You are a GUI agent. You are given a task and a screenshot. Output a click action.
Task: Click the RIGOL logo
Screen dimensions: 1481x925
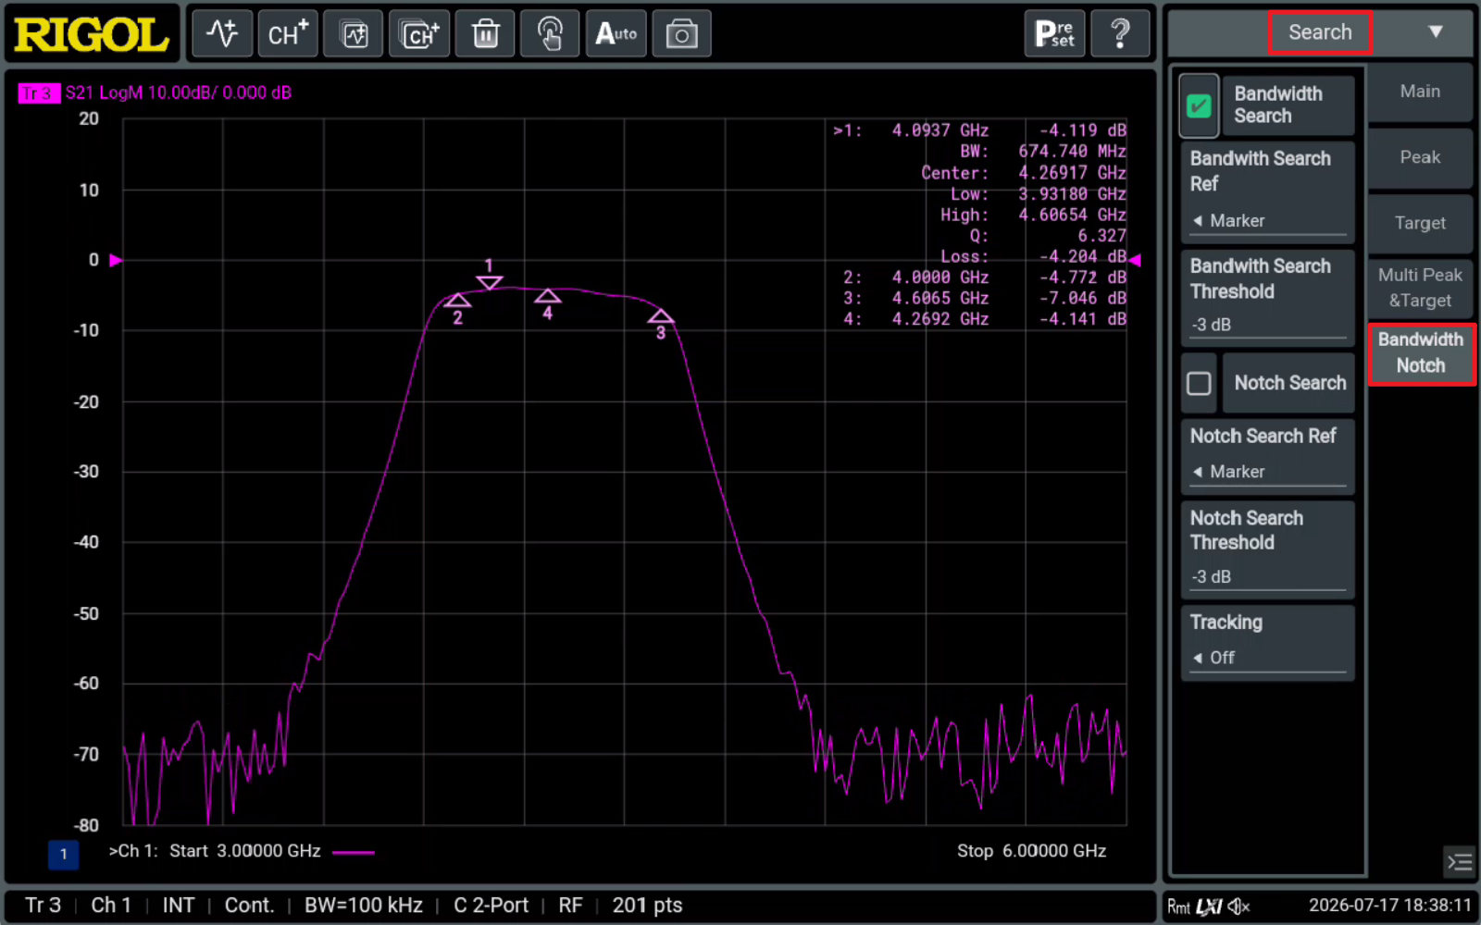click(92, 34)
